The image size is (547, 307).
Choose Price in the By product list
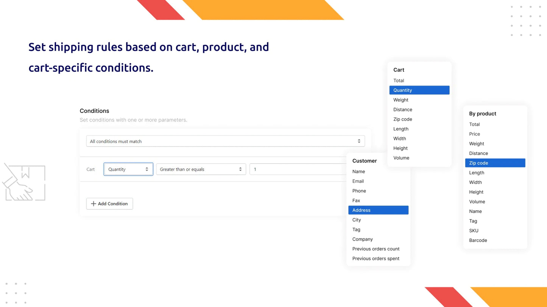pyautogui.click(x=474, y=134)
